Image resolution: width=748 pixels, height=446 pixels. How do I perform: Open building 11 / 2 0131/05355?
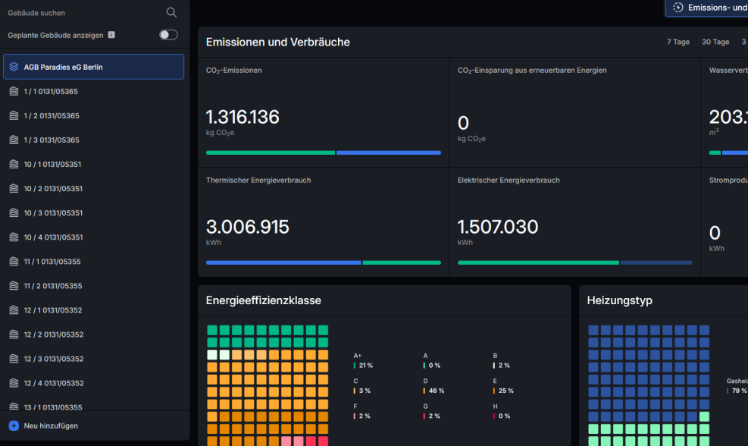click(x=52, y=286)
